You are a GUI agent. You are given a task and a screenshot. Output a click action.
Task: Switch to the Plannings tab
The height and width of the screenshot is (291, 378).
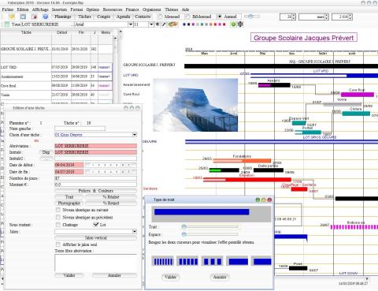[63, 17]
